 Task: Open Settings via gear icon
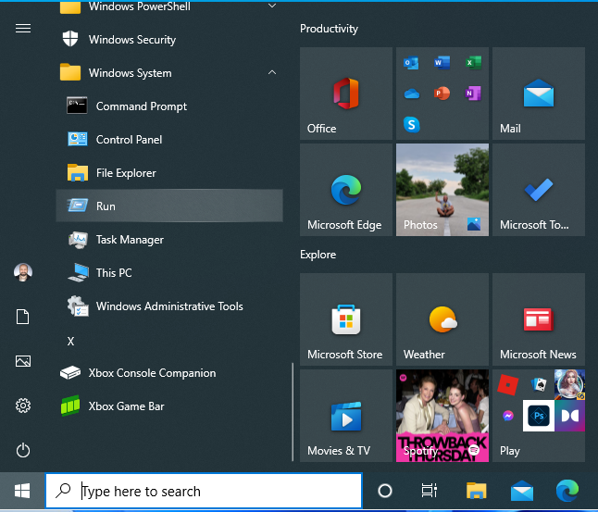click(x=23, y=406)
